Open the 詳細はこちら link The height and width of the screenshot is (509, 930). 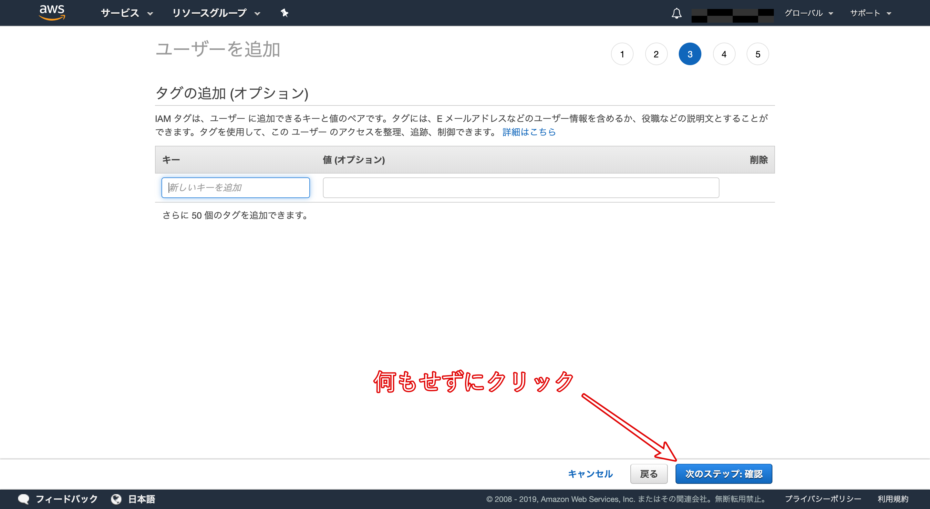click(x=529, y=132)
